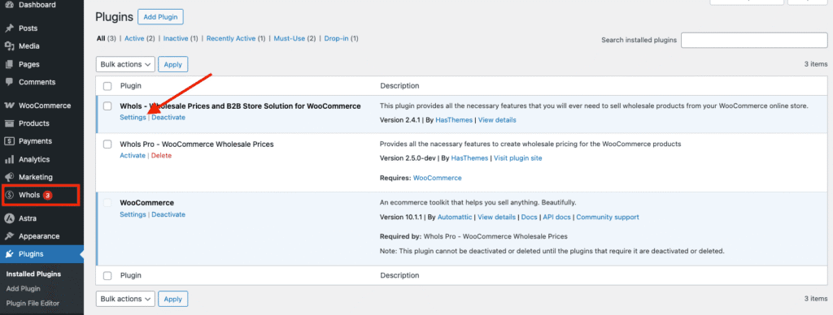The image size is (833, 315).
Task: Click the Posts pin icon
Action: coord(9,28)
